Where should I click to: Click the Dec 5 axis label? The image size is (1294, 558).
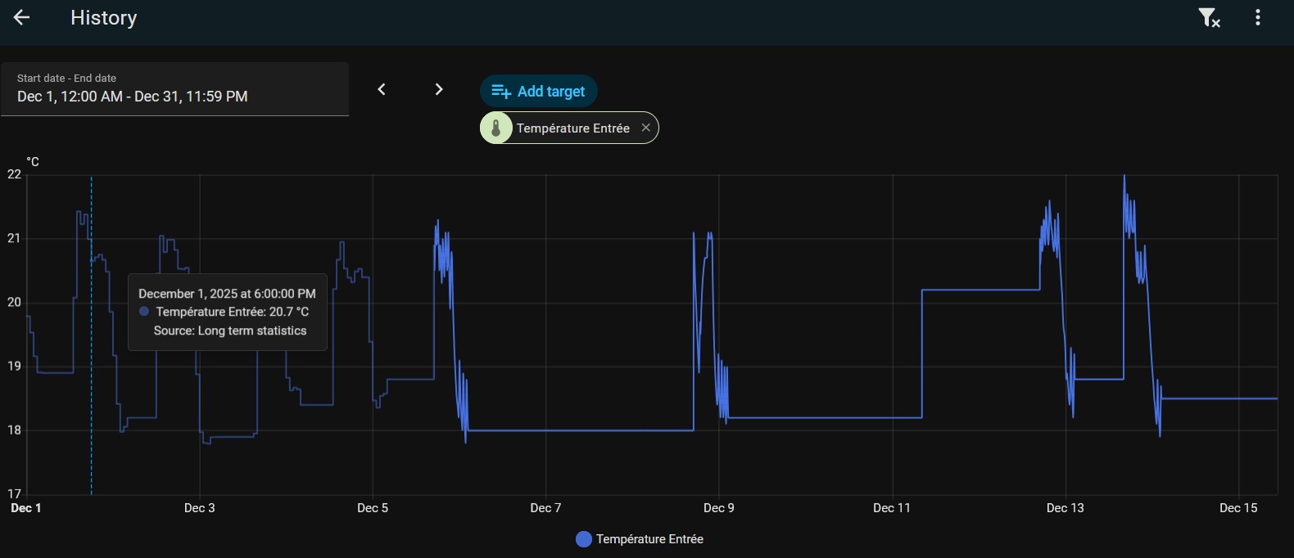tap(373, 508)
